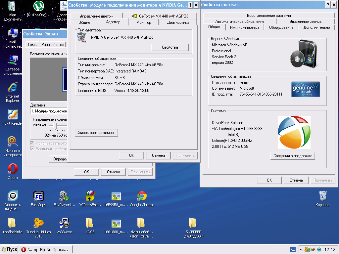Open the Дисплей dropdown in Экран window
Screen dimensions: 339x254
click(x=48, y=111)
